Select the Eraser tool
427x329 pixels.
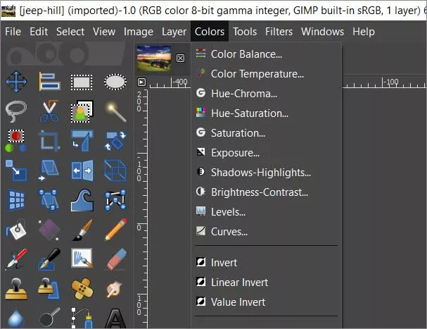(115, 259)
